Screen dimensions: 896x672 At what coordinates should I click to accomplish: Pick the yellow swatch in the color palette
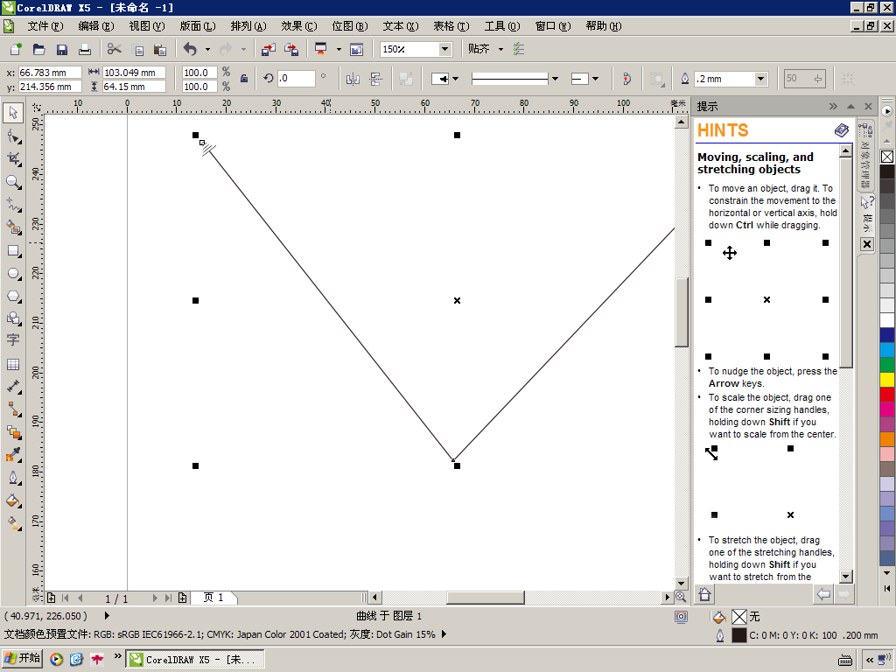(x=887, y=380)
